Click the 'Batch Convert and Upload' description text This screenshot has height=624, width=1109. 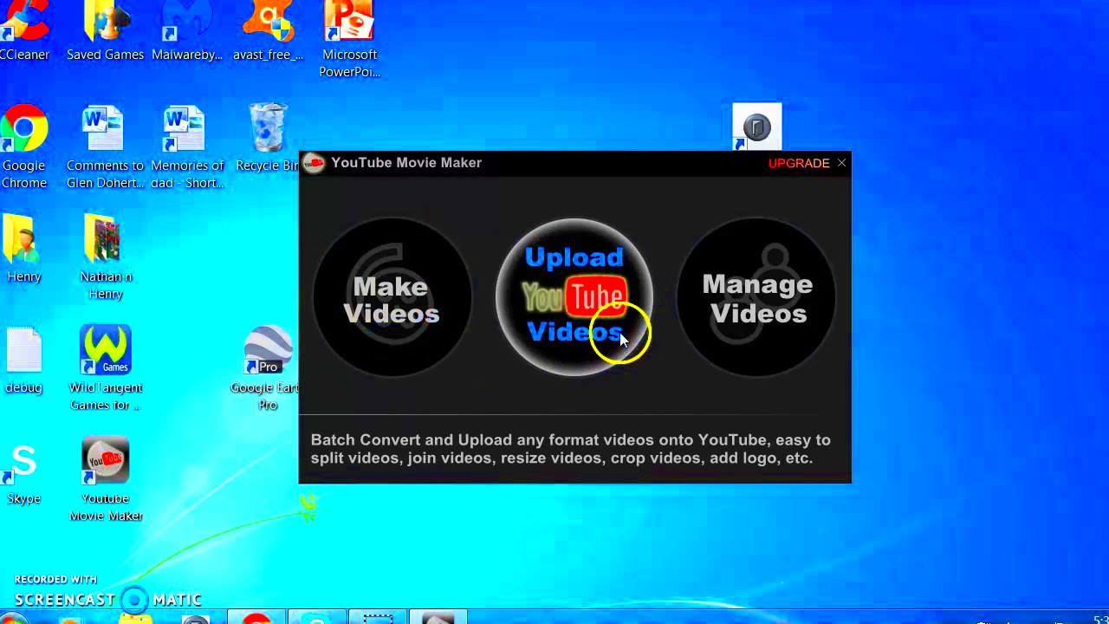[570, 449]
